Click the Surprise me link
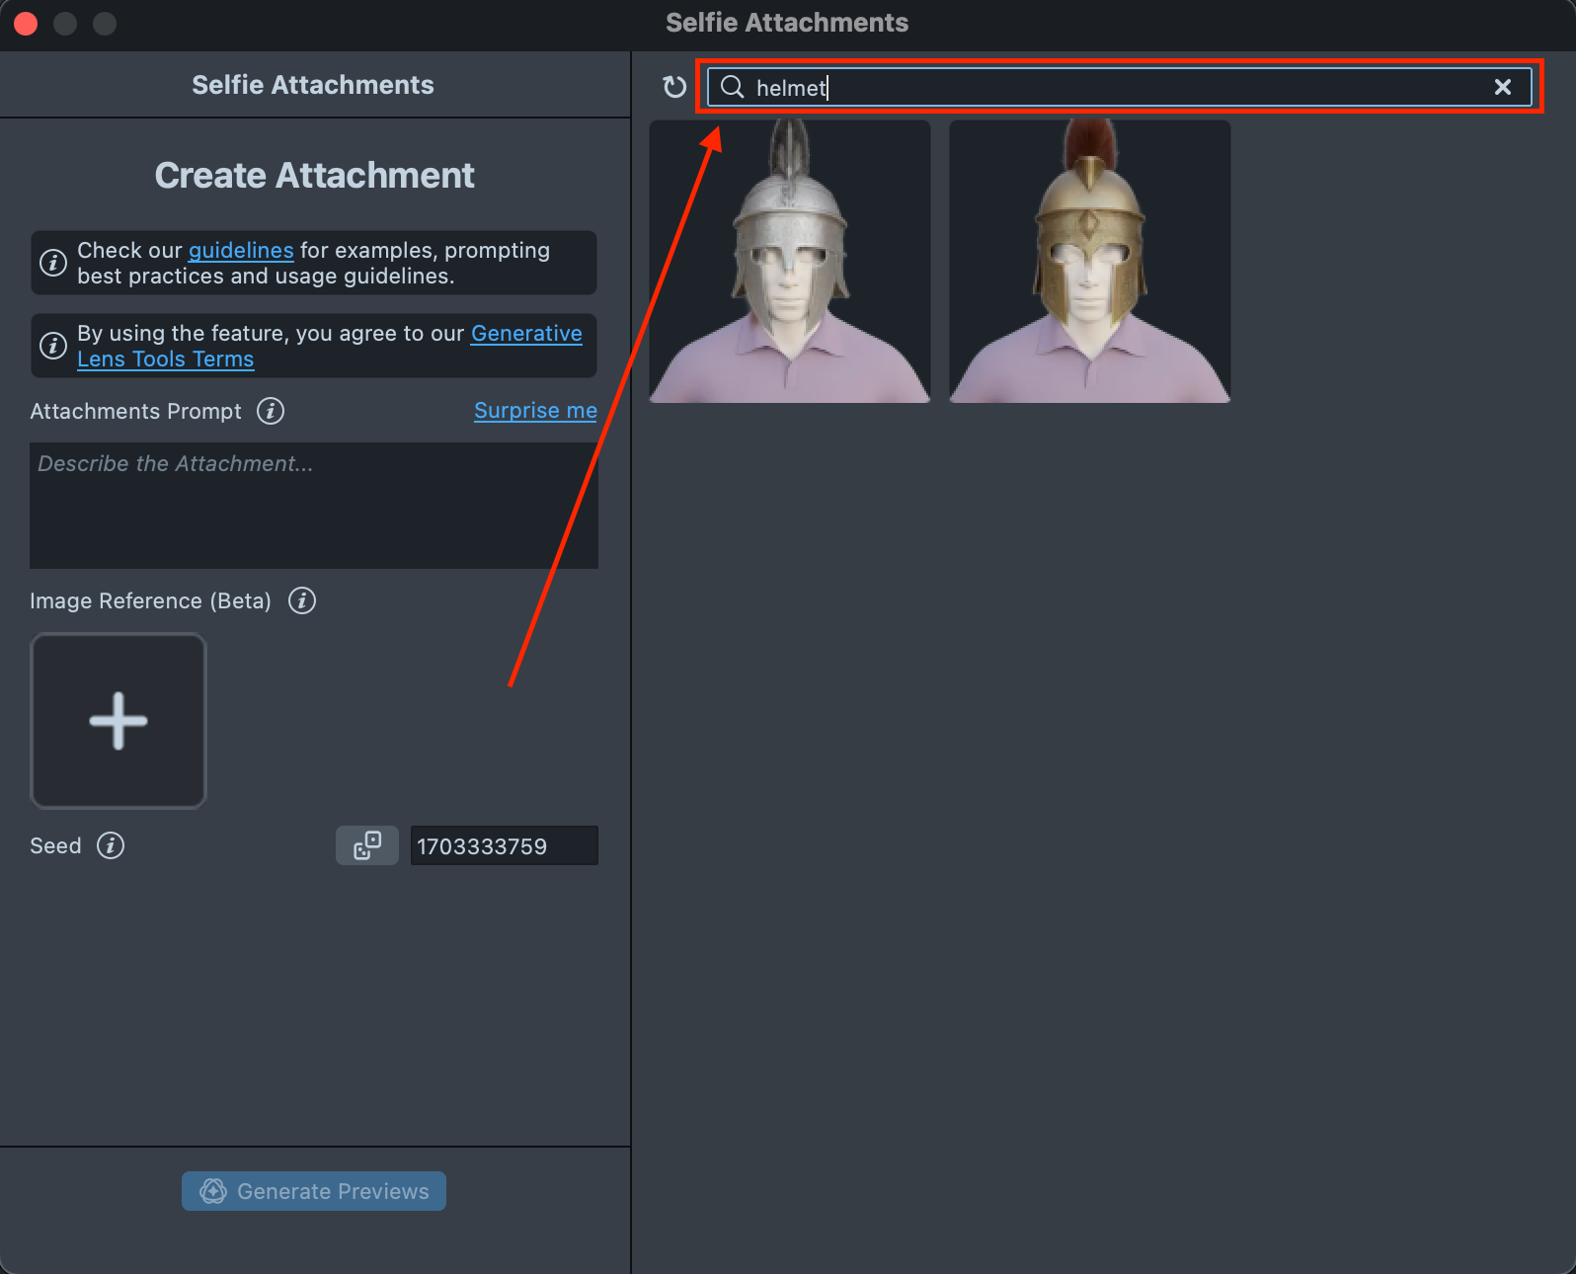1576x1274 pixels. click(x=535, y=411)
